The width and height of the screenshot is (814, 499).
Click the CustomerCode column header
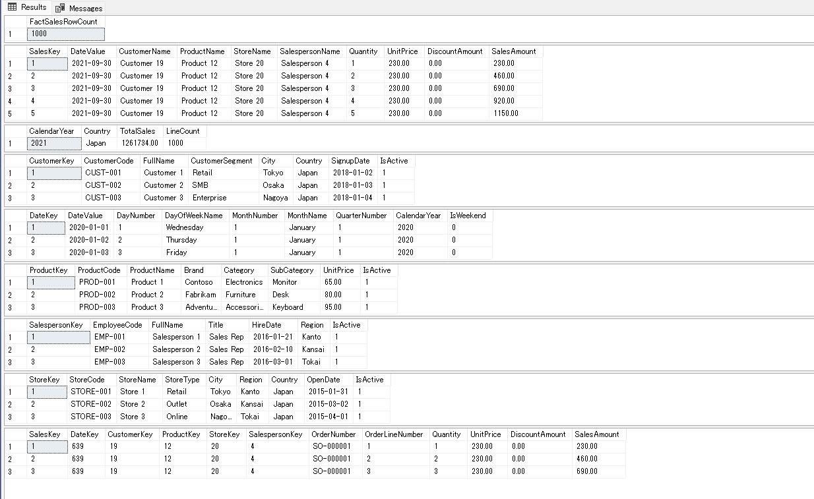pos(111,161)
